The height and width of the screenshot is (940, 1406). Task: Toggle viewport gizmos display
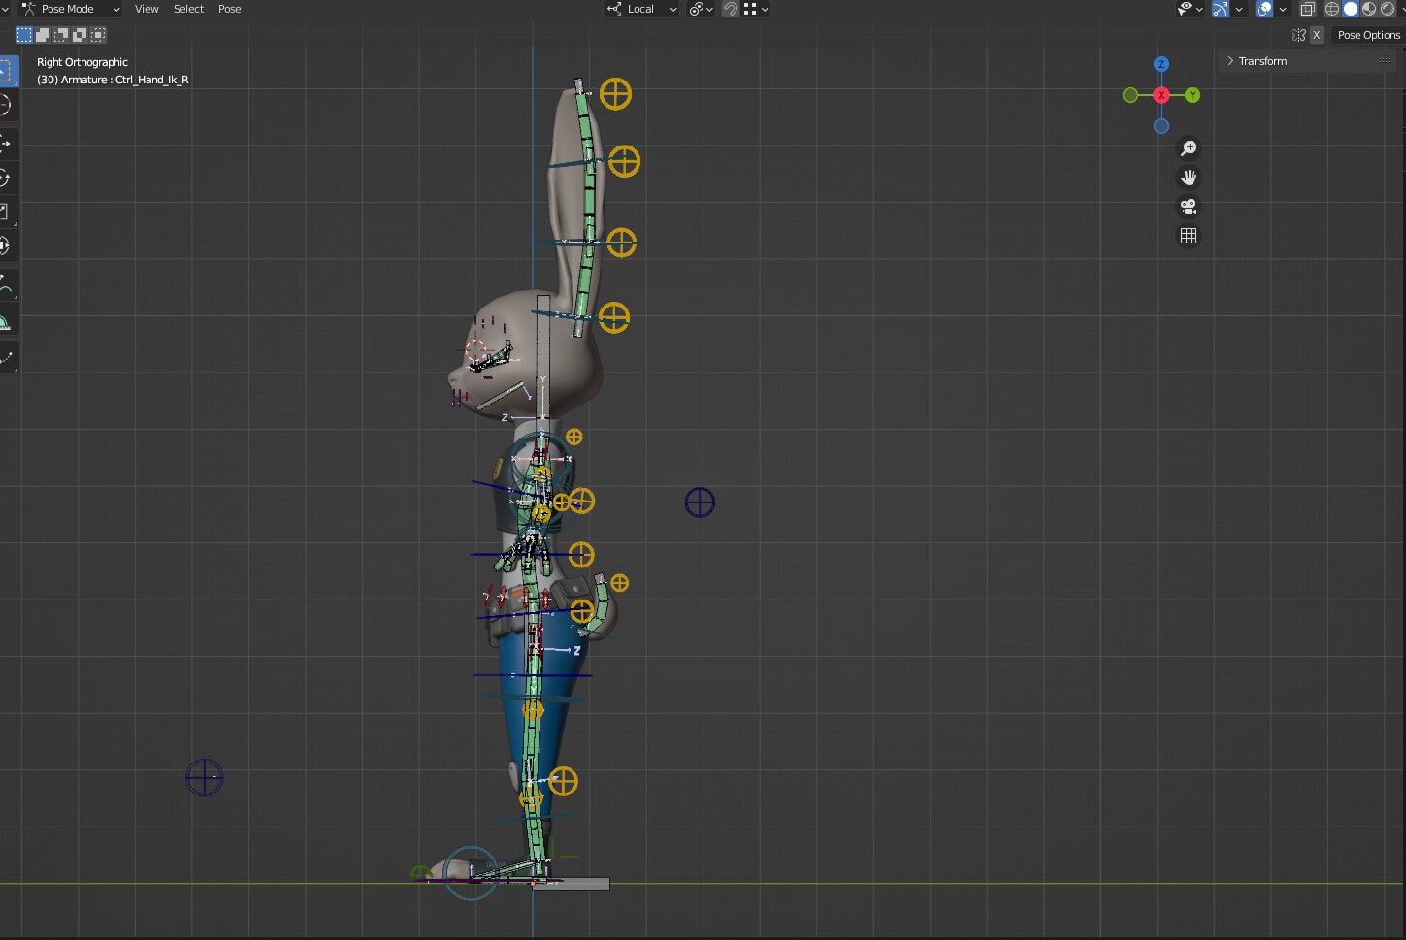tap(1221, 9)
